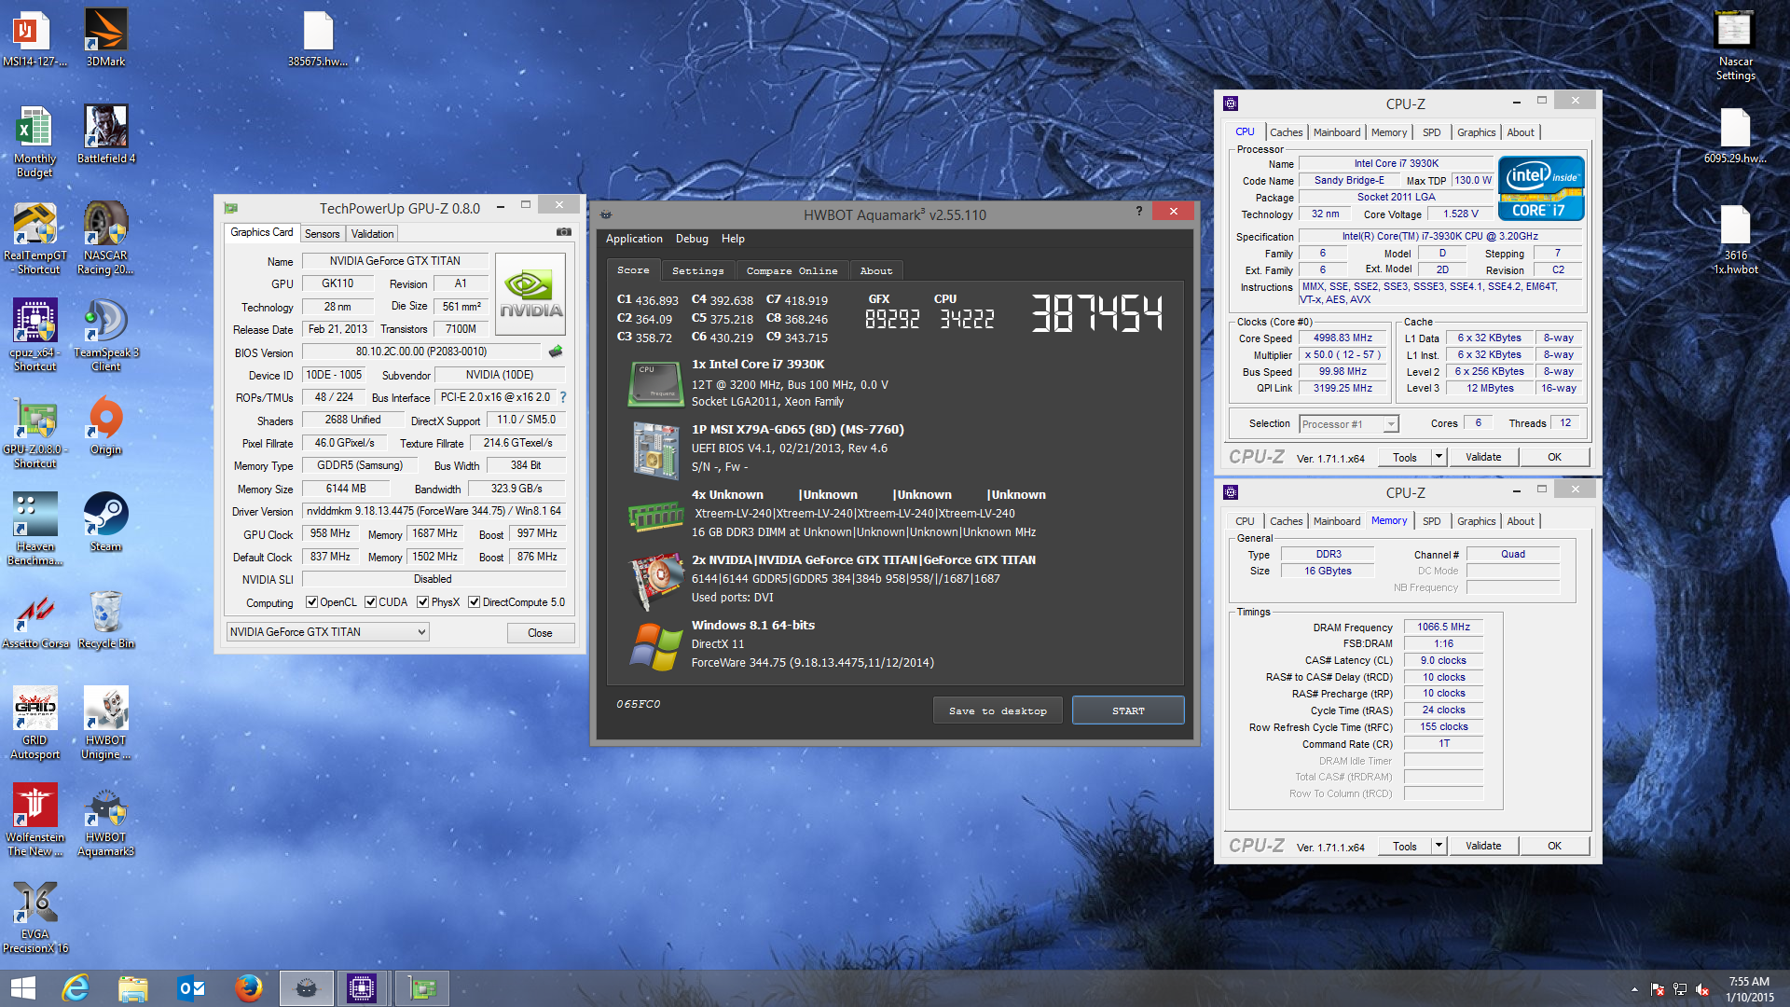Open the Recycle Bin

coord(105,619)
